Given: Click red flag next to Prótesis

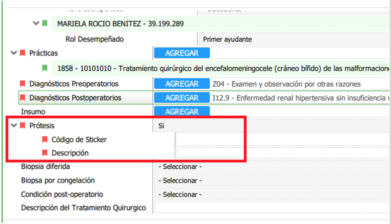Looking at the screenshot, I should 22,125.
